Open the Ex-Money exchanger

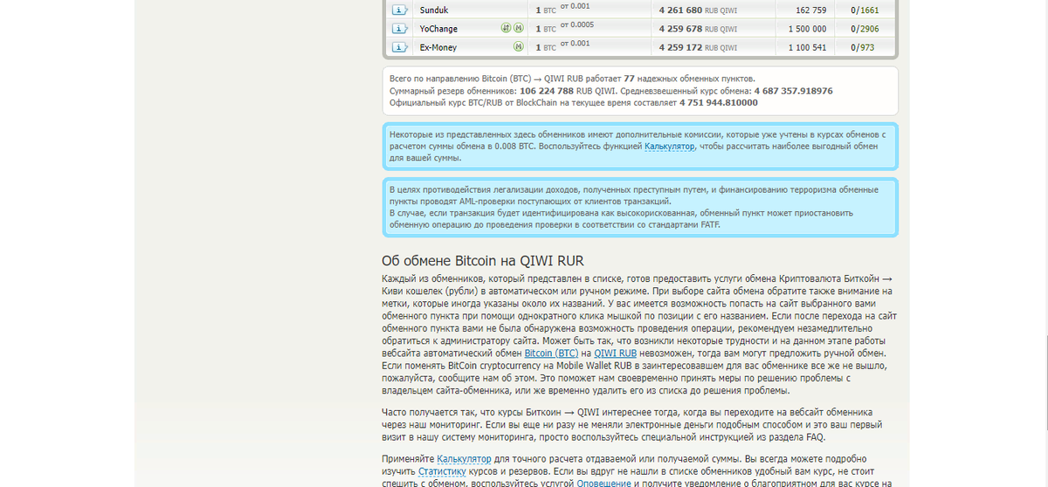(438, 47)
